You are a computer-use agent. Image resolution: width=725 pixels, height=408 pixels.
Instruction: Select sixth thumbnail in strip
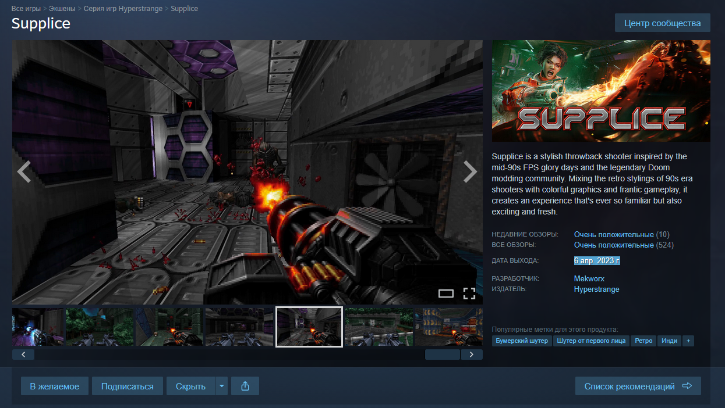[x=379, y=327]
